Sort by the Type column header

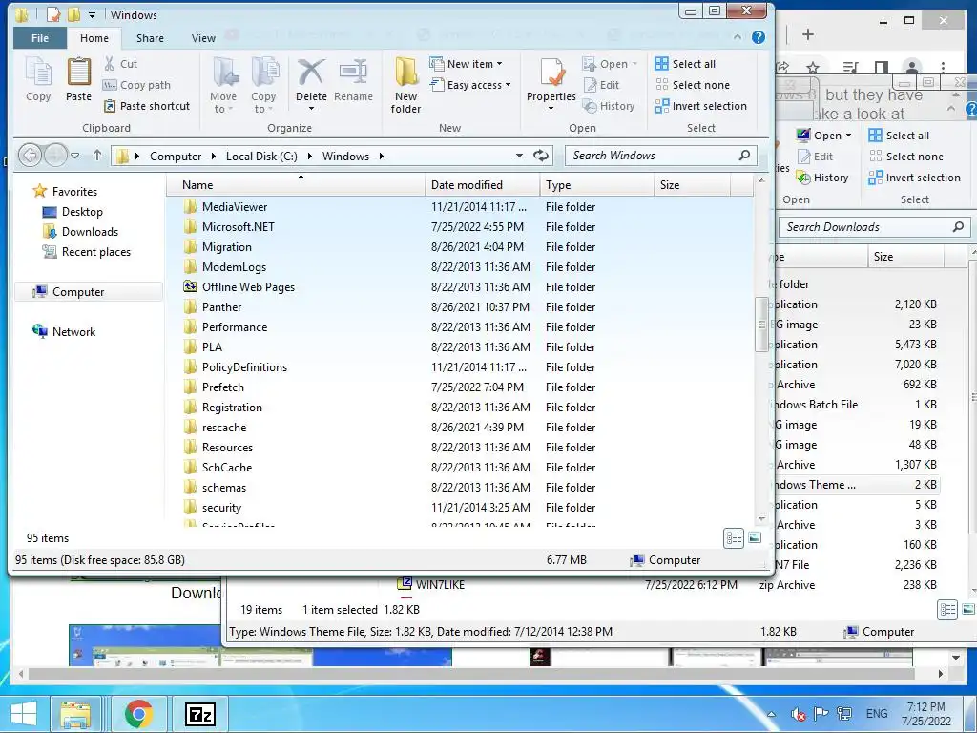[x=597, y=185]
